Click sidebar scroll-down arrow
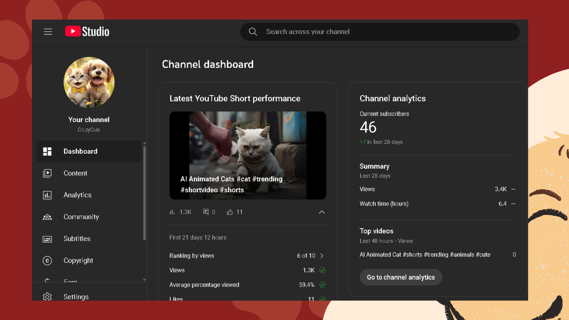This screenshot has width=569, height=320. click(x=145, y=280)
